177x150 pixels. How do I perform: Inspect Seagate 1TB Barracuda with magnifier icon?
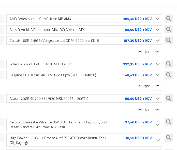click(x=168, y=75)
